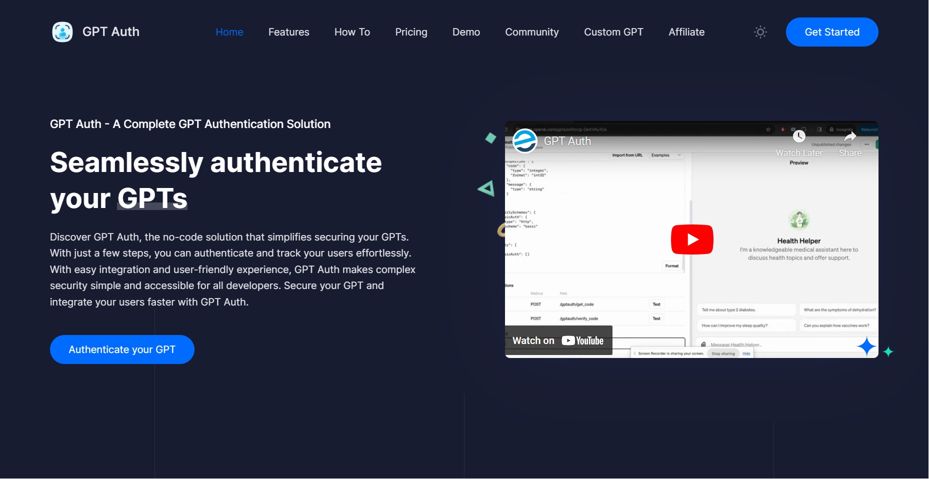Screen dimensions: 929x479
Task: Open the Affiliate nav link
Action: tap(686, 32)
